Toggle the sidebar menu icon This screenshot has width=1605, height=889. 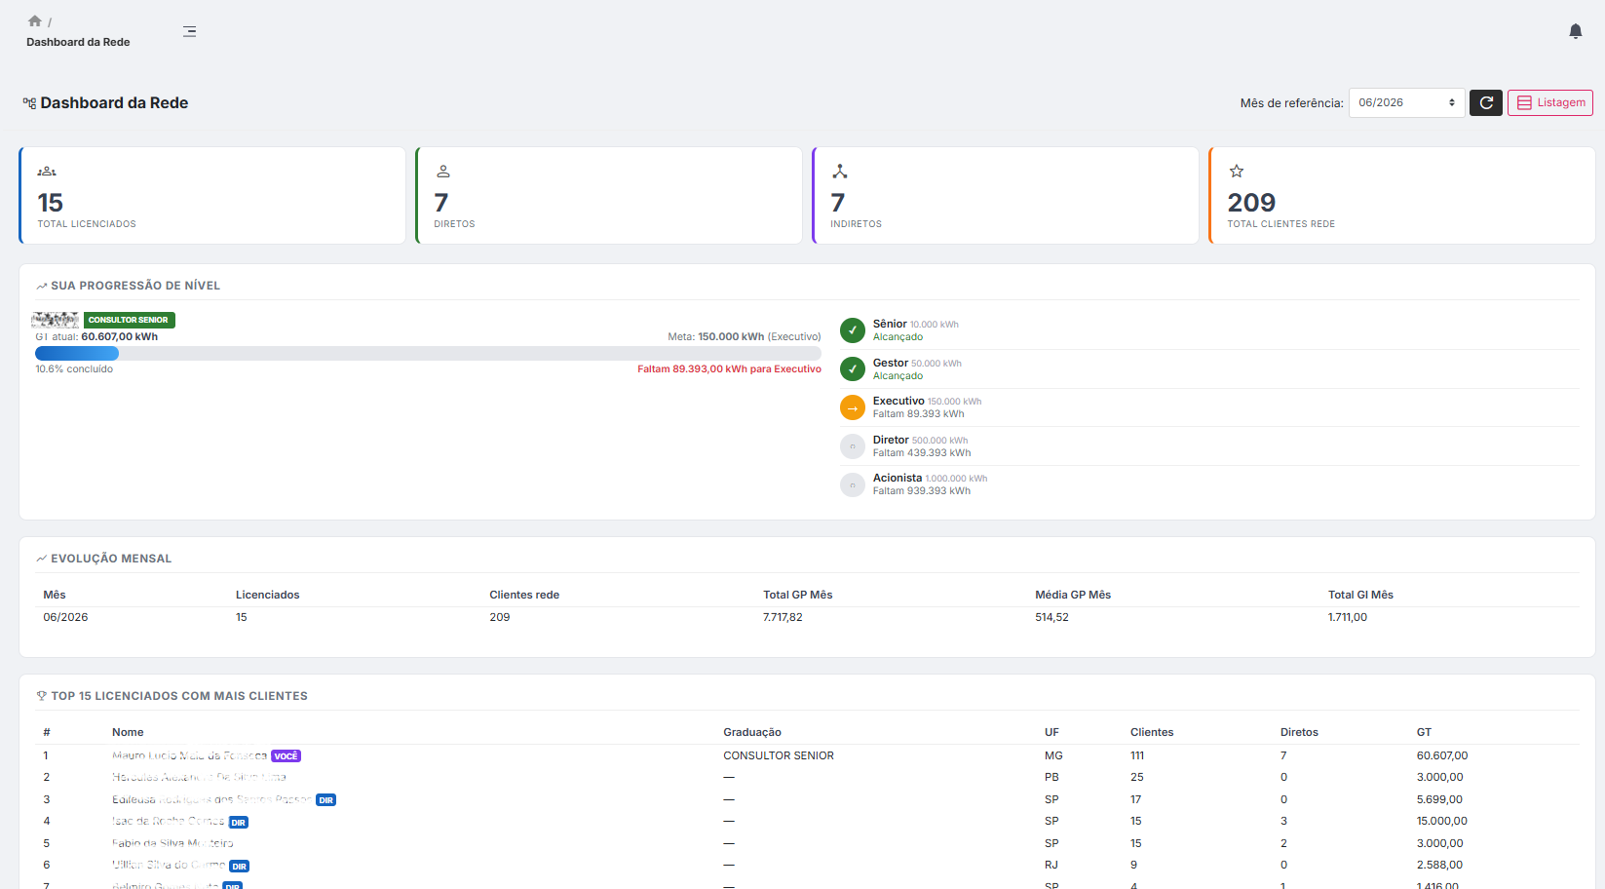[189, 31]
